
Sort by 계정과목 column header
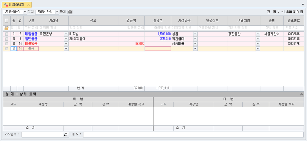click(185, 21)
